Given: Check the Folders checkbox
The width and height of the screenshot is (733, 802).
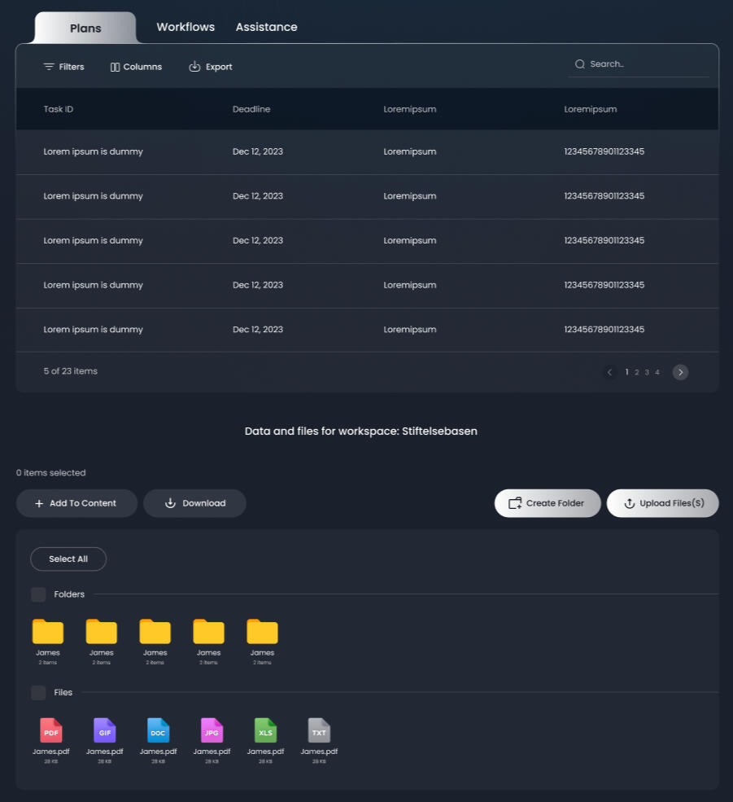Looking at the screenshot, I should (x=38, y=594).
